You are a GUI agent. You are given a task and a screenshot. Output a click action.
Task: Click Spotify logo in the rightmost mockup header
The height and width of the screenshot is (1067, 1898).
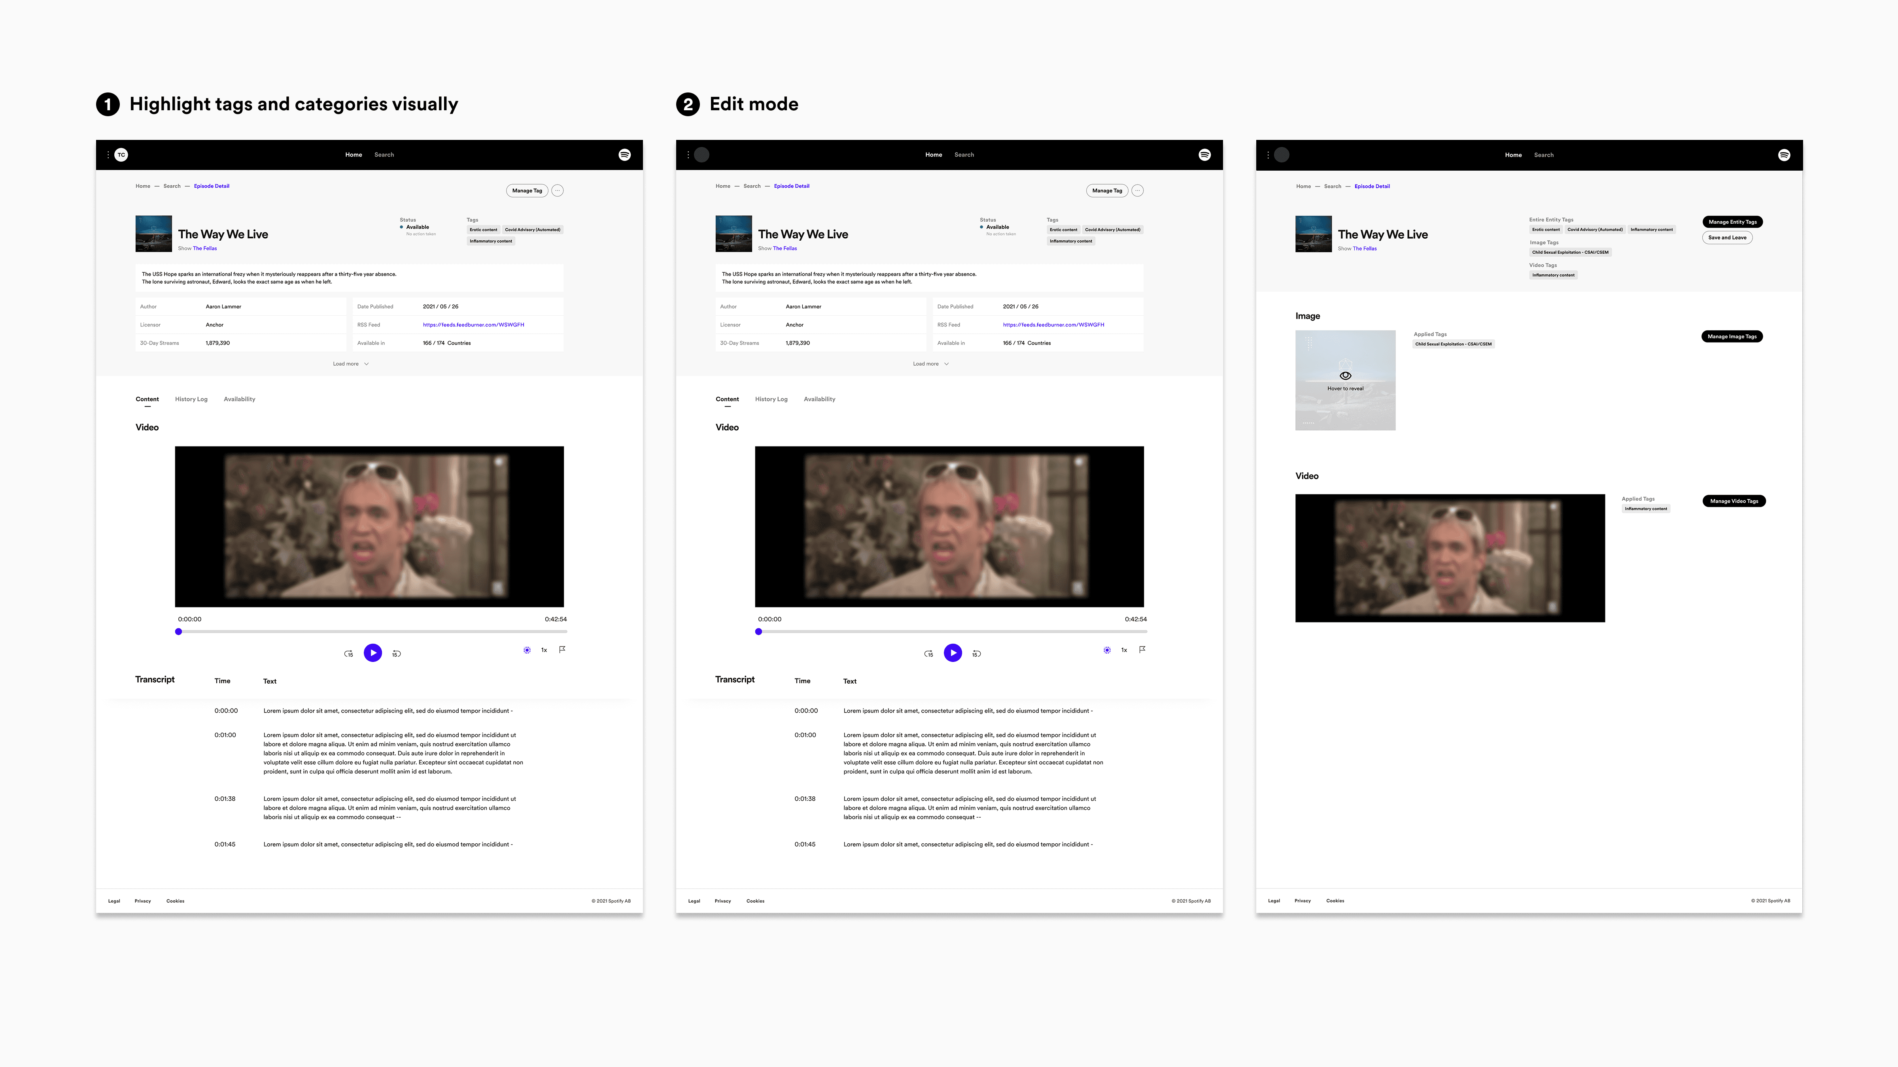click(x=1784, y=155)
